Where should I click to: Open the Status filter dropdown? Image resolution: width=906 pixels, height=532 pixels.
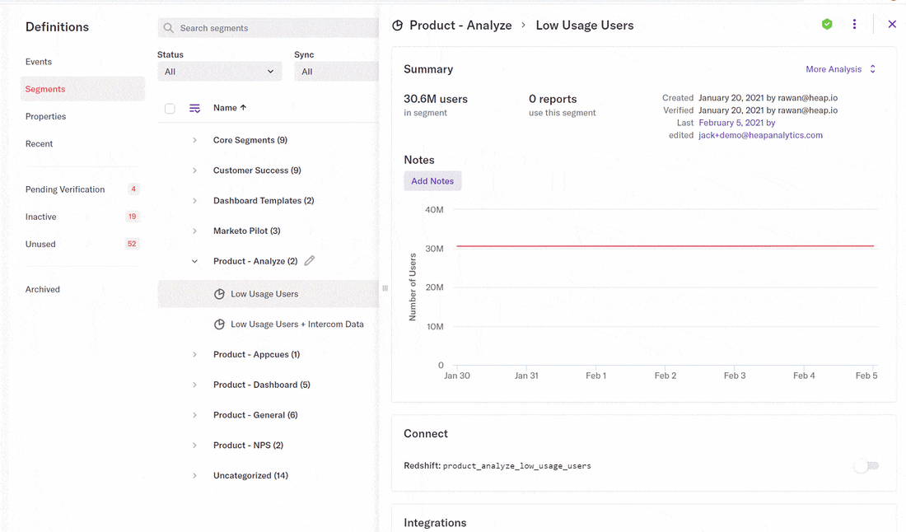click(x=219, y=72)
